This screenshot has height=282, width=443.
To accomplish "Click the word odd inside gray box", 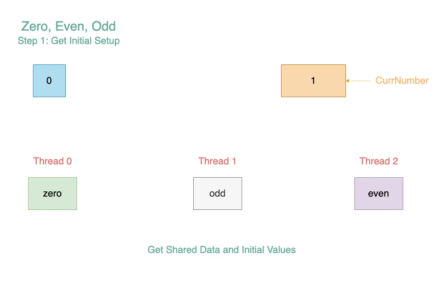I will pos(217,193).
